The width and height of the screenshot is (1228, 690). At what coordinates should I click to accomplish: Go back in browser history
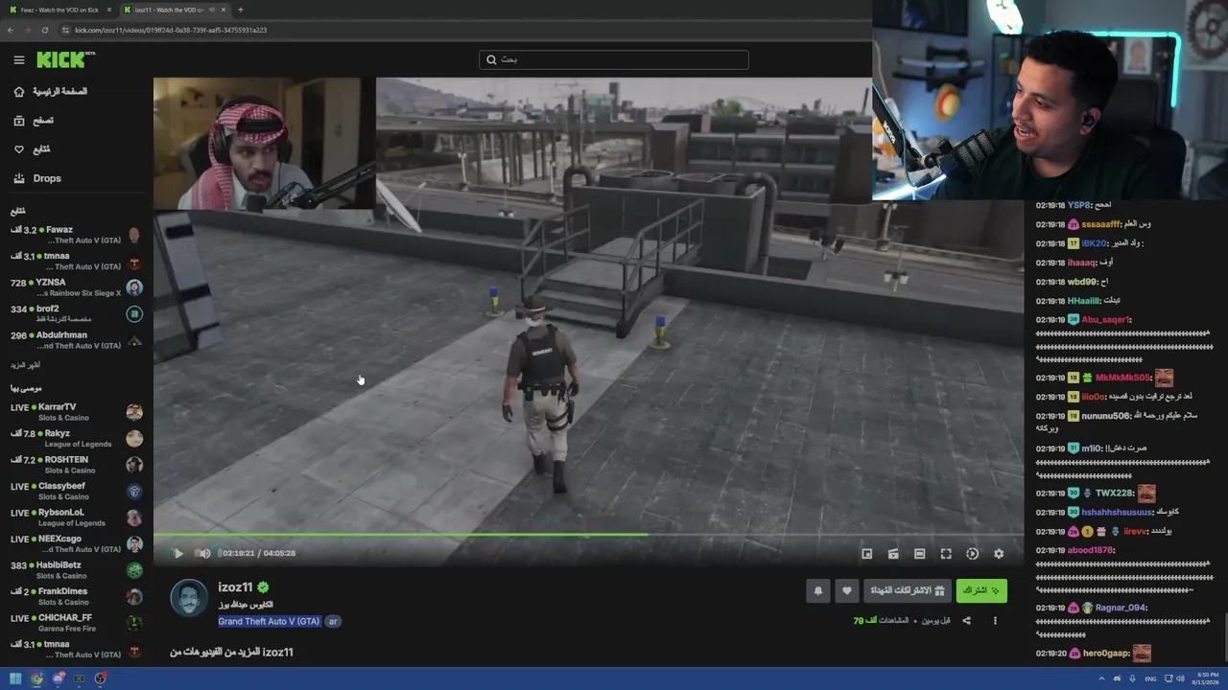11,30
